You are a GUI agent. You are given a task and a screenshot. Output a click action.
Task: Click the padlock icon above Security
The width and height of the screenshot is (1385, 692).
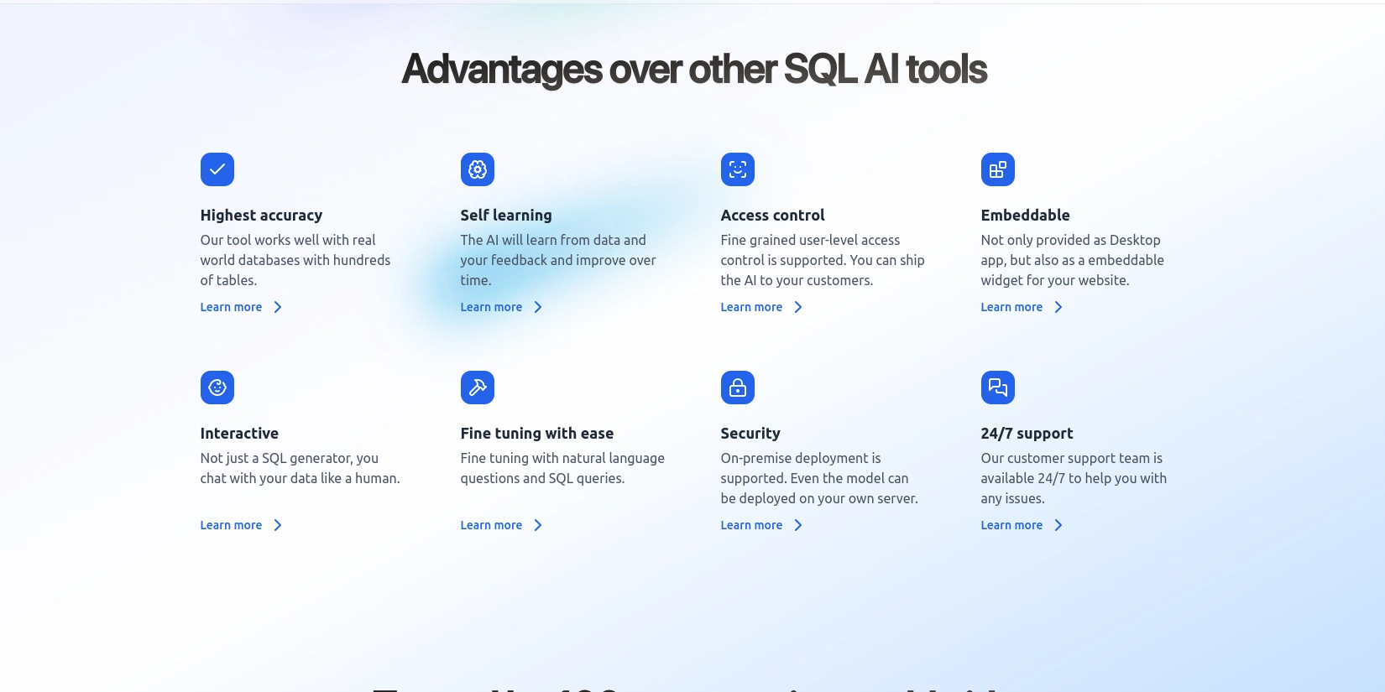(x=738, y=387)
